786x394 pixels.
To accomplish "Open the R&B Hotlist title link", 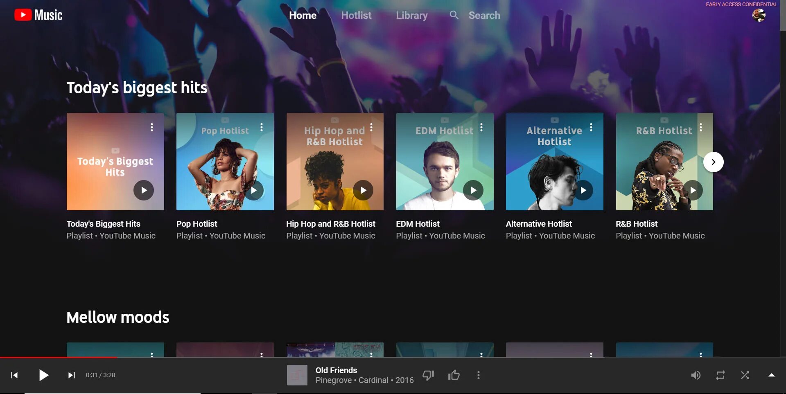I will click(637, 224).
